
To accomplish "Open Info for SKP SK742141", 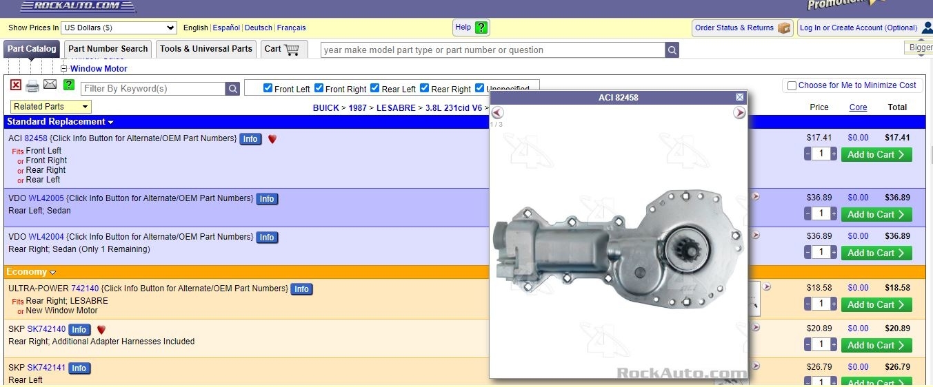I will 79,368.
